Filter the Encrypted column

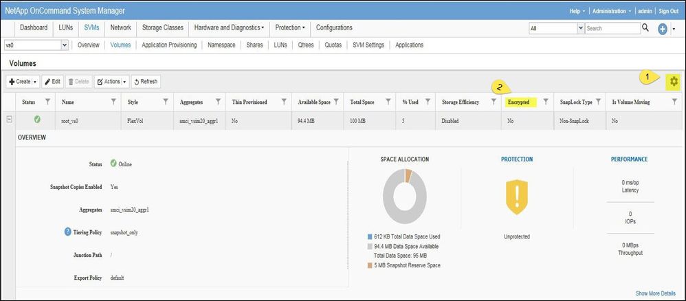pyautogui.click(x=546, y=102)
